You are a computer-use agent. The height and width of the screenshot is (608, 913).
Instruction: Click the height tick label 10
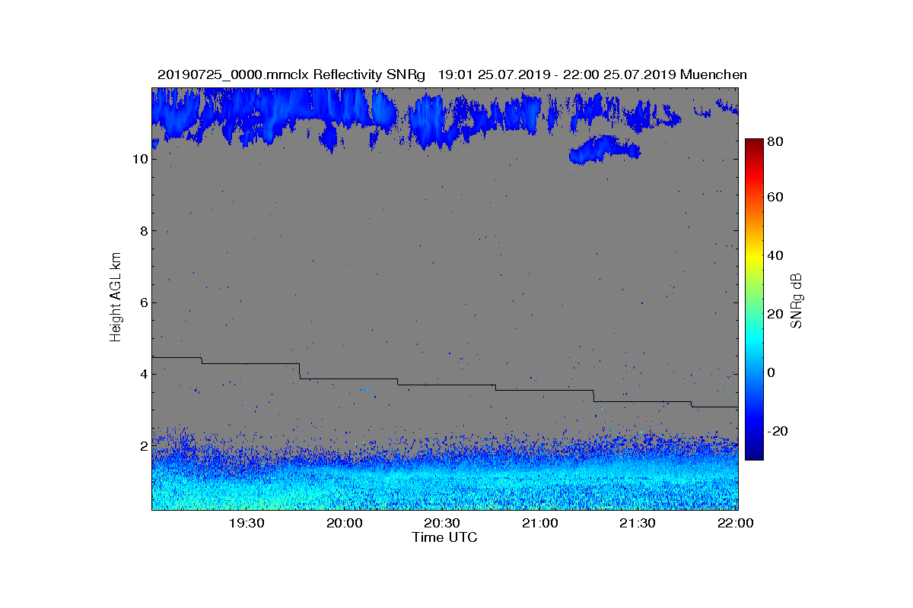point(139,159)
